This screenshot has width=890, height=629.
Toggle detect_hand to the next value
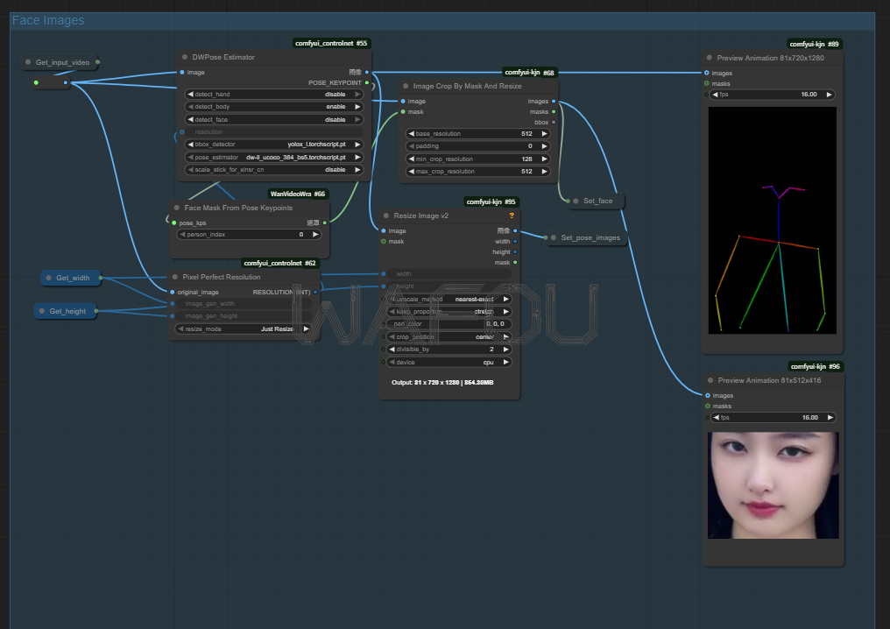pyautogui.click(x=357, y=95)
